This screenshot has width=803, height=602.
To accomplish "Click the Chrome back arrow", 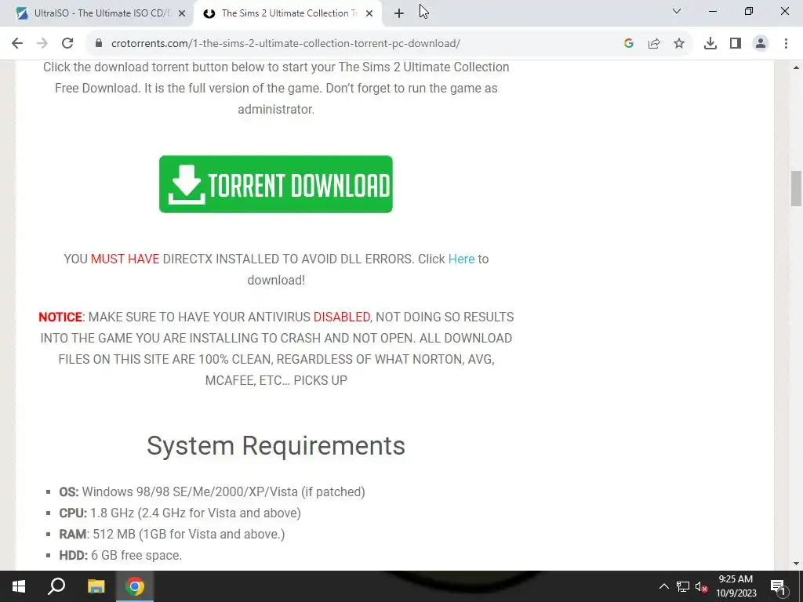I will (17, 44).
